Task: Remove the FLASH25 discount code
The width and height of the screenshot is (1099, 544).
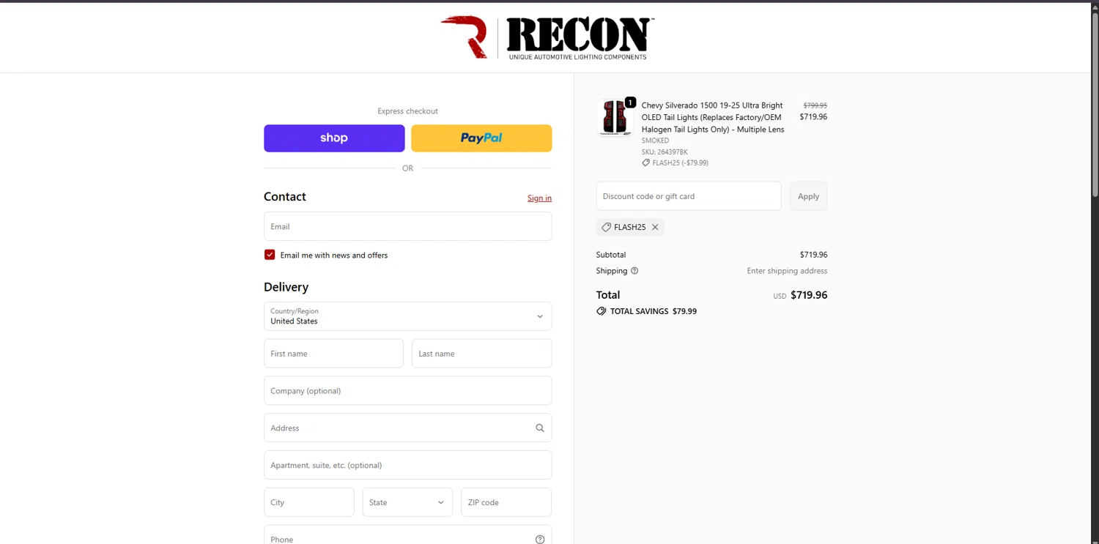Action: (655, 227)
